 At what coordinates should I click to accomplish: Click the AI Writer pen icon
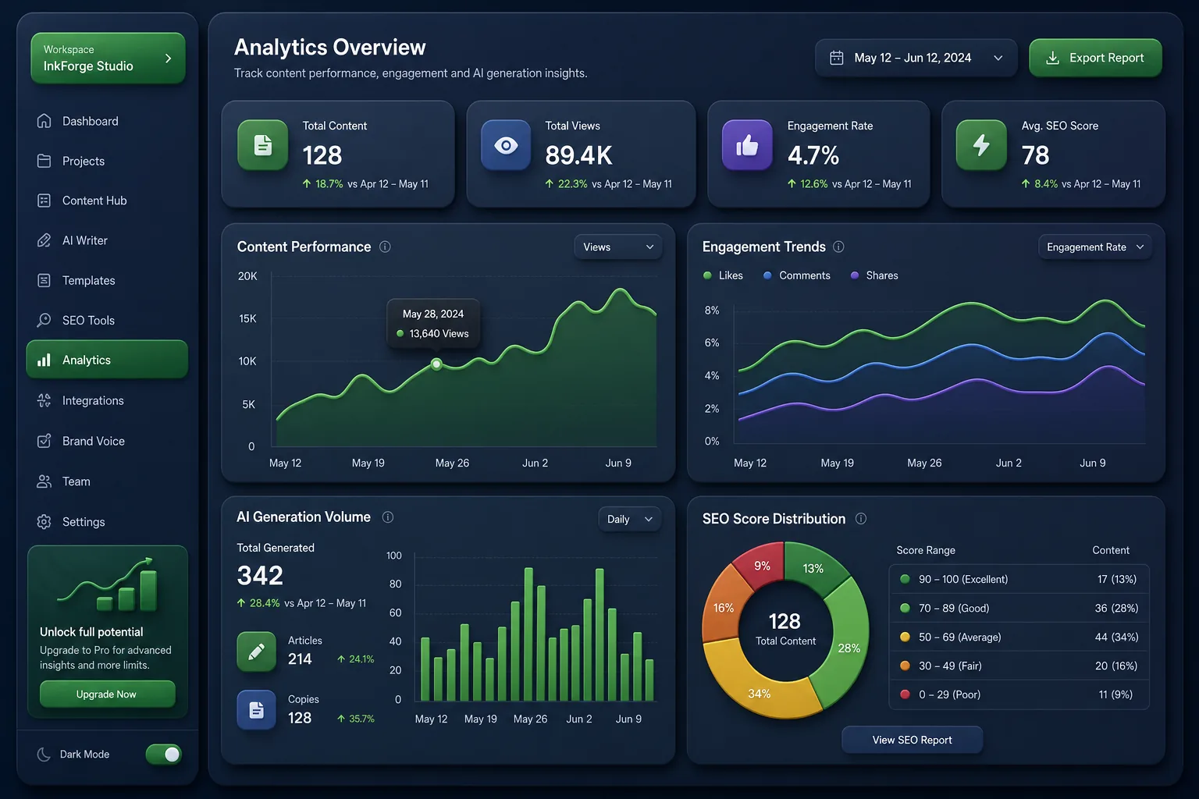44,240
